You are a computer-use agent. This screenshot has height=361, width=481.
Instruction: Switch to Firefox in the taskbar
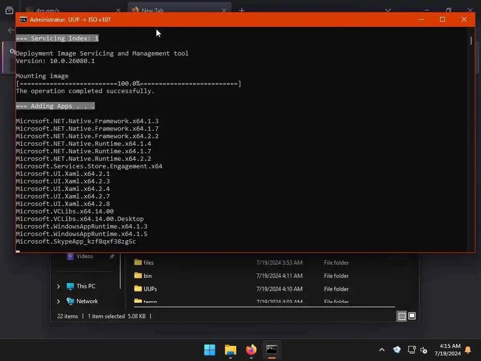click(x=251, y=350)
